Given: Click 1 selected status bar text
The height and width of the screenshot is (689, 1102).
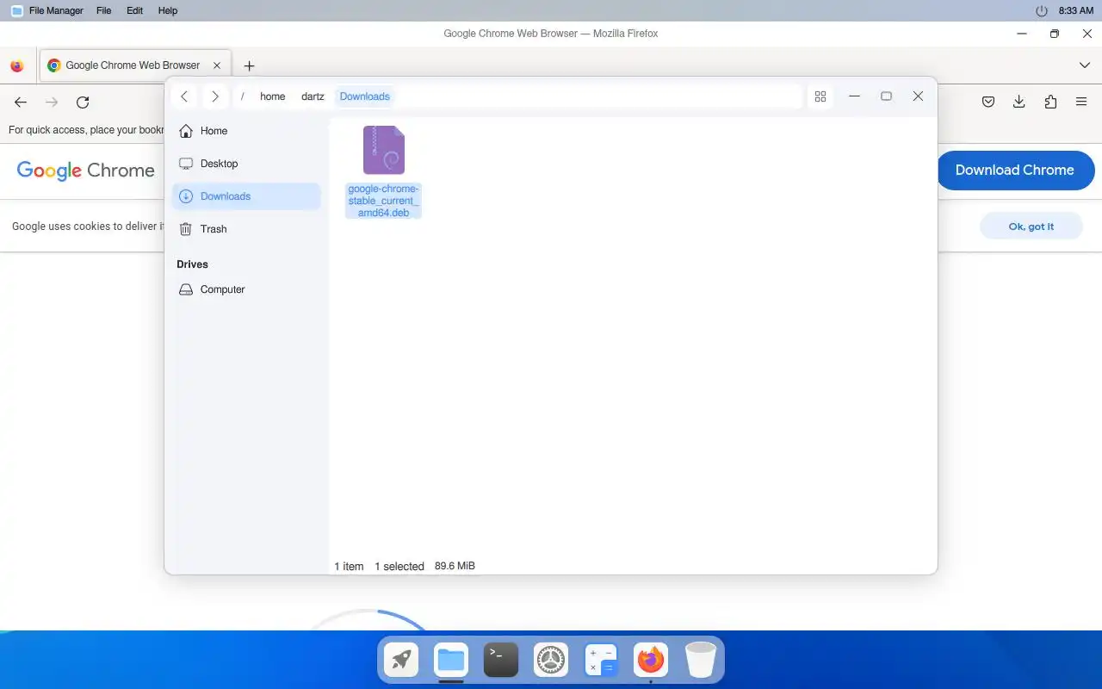Looking at the screenshot, I should point(399,566).
